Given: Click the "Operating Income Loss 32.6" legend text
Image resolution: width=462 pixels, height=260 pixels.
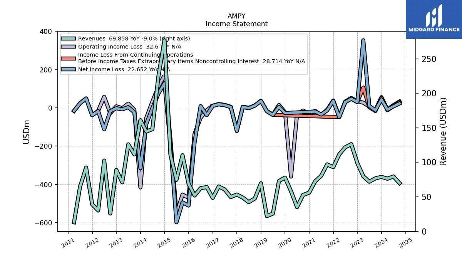Looking at the screenshot, I should coord(129,47).
